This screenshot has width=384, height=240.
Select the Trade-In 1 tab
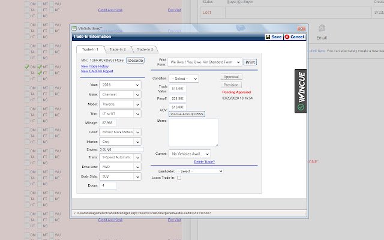[90, 49]
